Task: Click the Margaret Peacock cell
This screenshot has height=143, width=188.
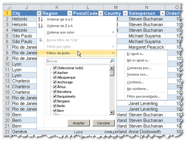Action: 146,47
